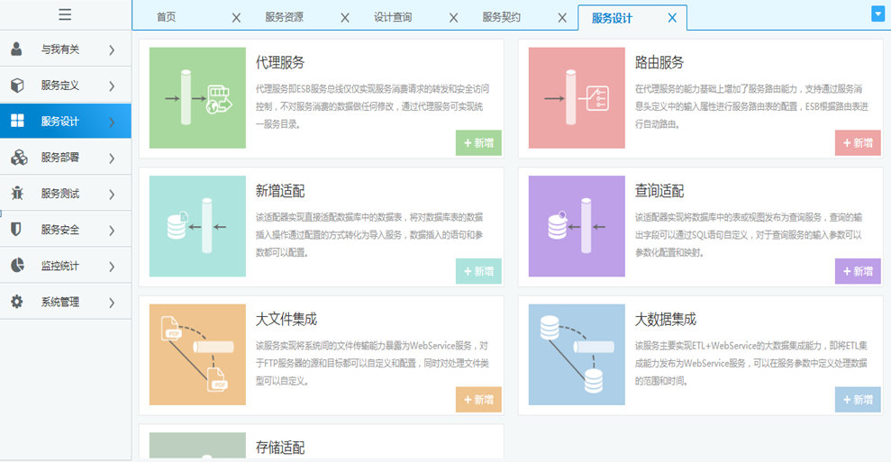This screenshot has height=462, width=891.
Task: Switch to the 首页 tab
Action: click(167, 17)
